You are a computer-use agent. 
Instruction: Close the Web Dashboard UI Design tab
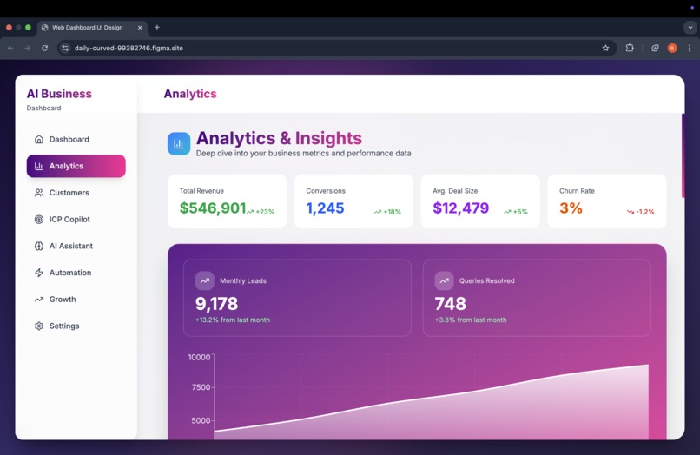(x=140, y=27)
